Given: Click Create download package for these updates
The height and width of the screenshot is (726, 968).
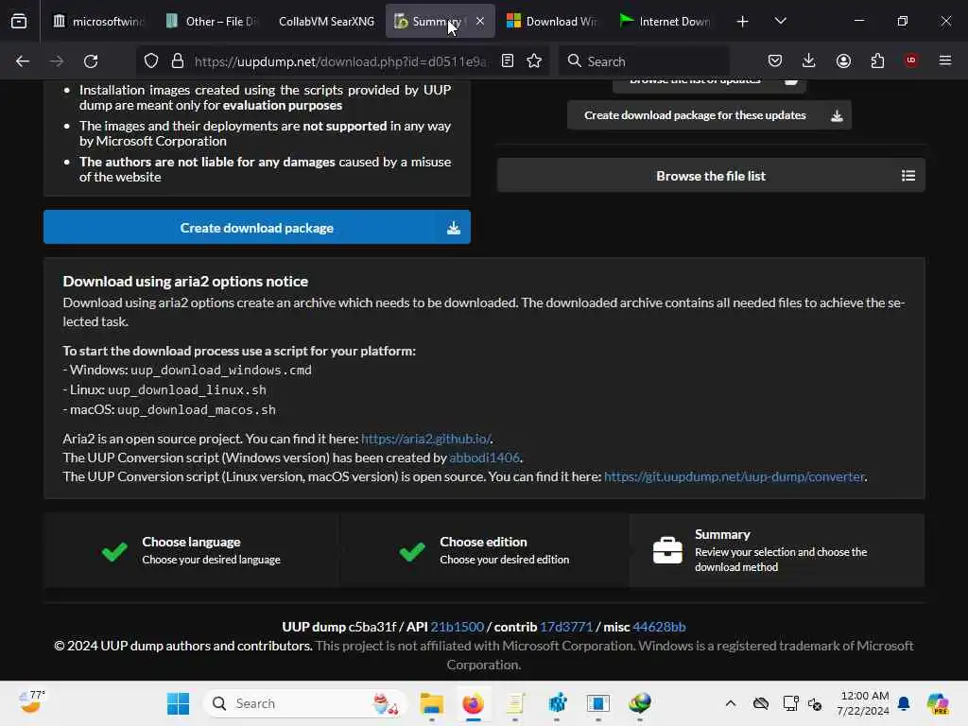Looking at the screenshot, I should pos(709,115).
